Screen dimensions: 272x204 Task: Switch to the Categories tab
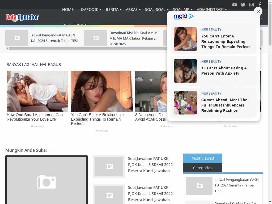(x=203, y=168)
